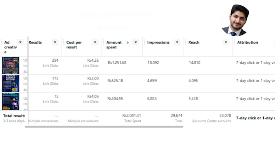Image resolution: width=275 pixels, height=165 pixels.
Task: Click the Results column header
Action: 35,42
